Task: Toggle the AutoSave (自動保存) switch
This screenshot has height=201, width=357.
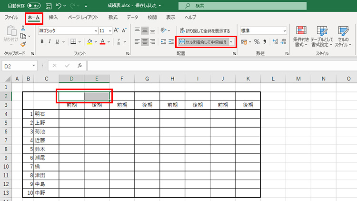Action: click(33, 6)
